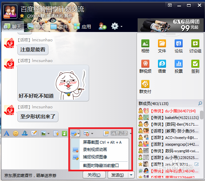The width and height of the screenshot is (205, 181).
Task: Click the note and pencil toolbar icon
Action: pyautogui.click(x=34, y=133)
